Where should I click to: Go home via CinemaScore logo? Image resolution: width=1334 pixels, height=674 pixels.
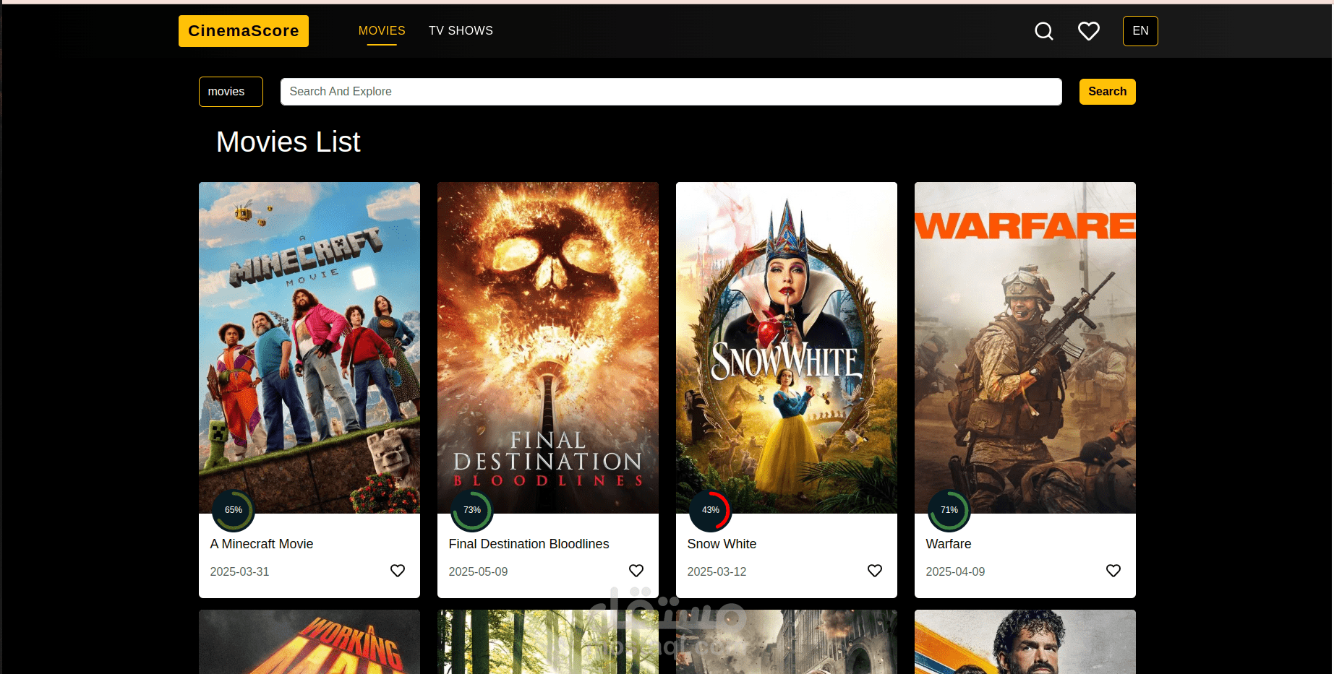[244, 31]
